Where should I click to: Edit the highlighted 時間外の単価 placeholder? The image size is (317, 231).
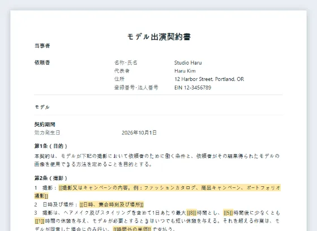tap(132, 229)
